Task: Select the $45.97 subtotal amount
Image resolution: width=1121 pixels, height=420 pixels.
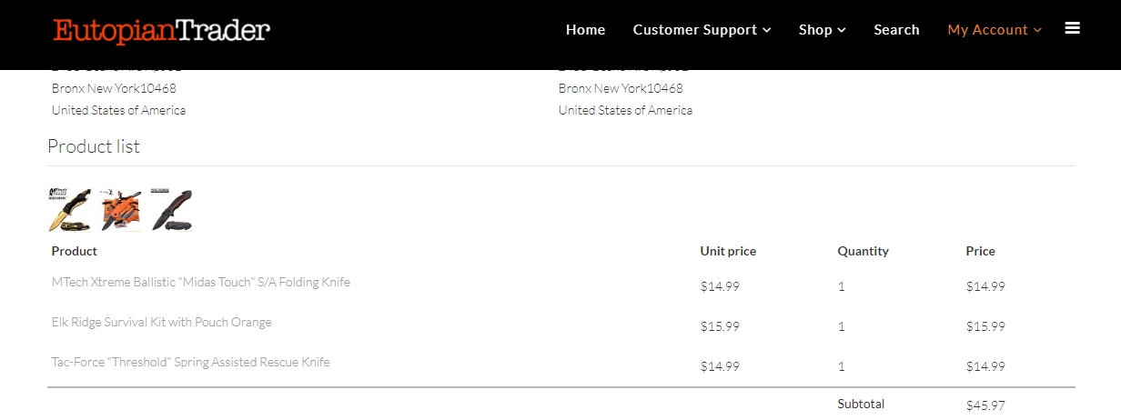Action: coord(985,405)
